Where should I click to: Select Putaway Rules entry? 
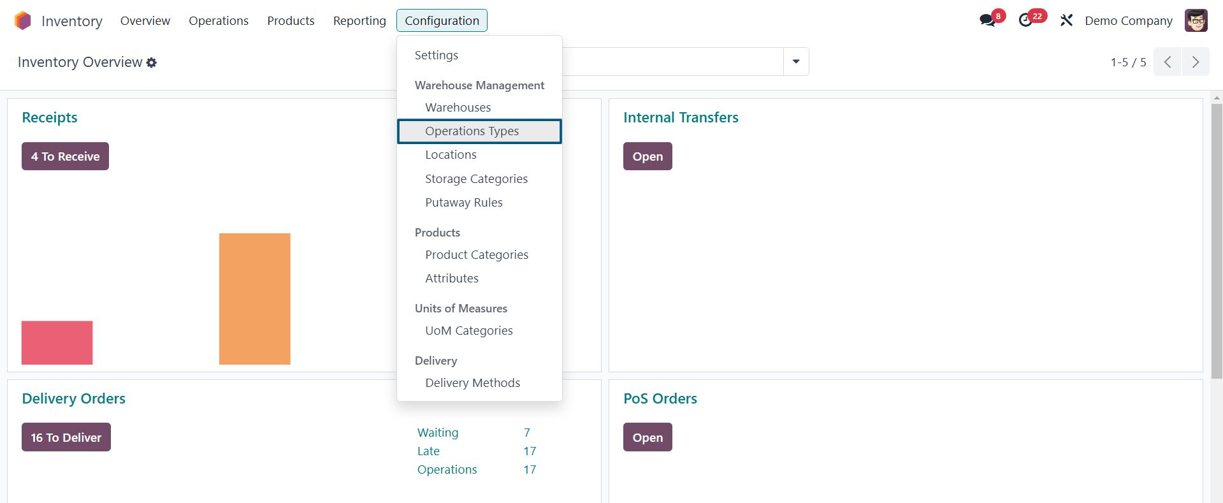click(x=479, y=203)
